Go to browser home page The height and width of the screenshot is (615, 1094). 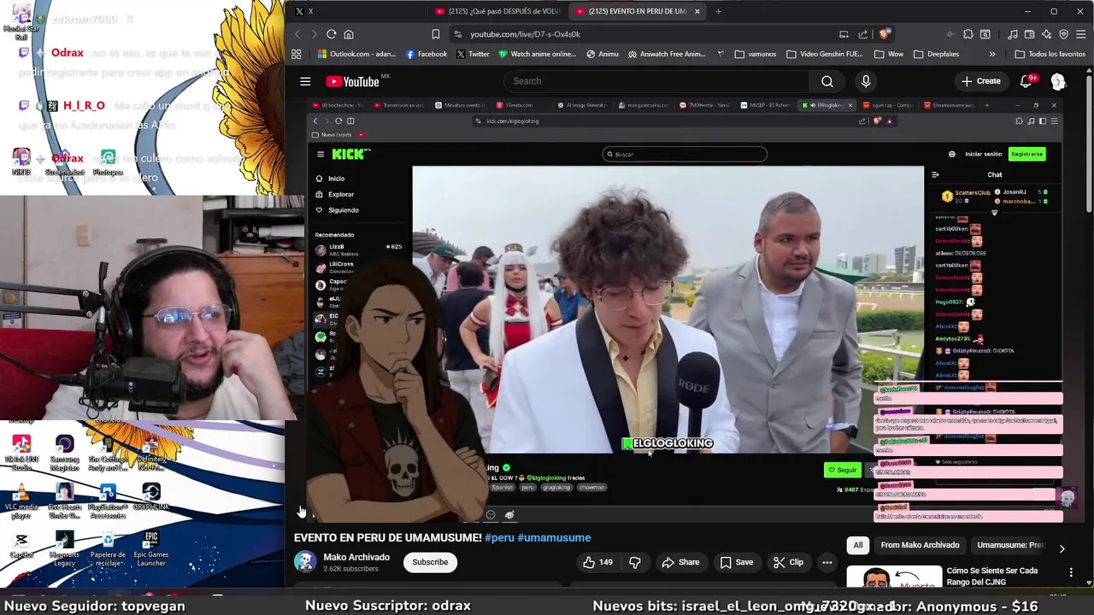pyautogui.click(x=349, y=34)
